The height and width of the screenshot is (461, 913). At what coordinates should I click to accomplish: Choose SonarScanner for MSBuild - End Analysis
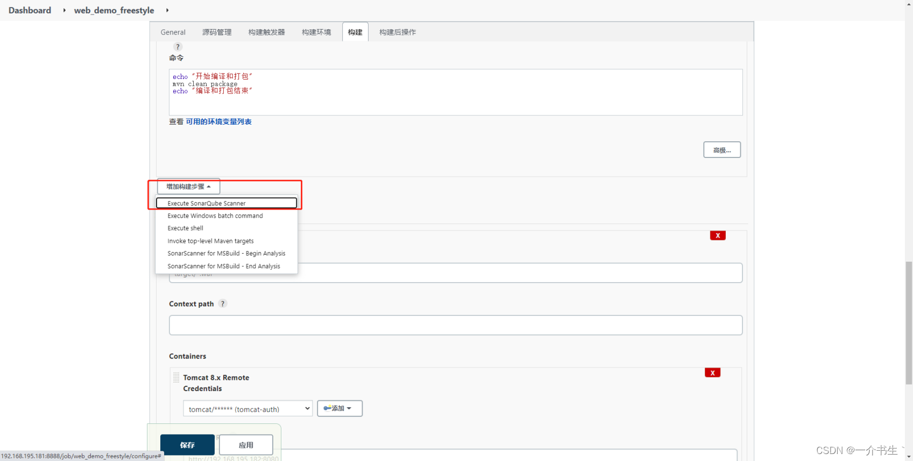[x=227, y=266]
